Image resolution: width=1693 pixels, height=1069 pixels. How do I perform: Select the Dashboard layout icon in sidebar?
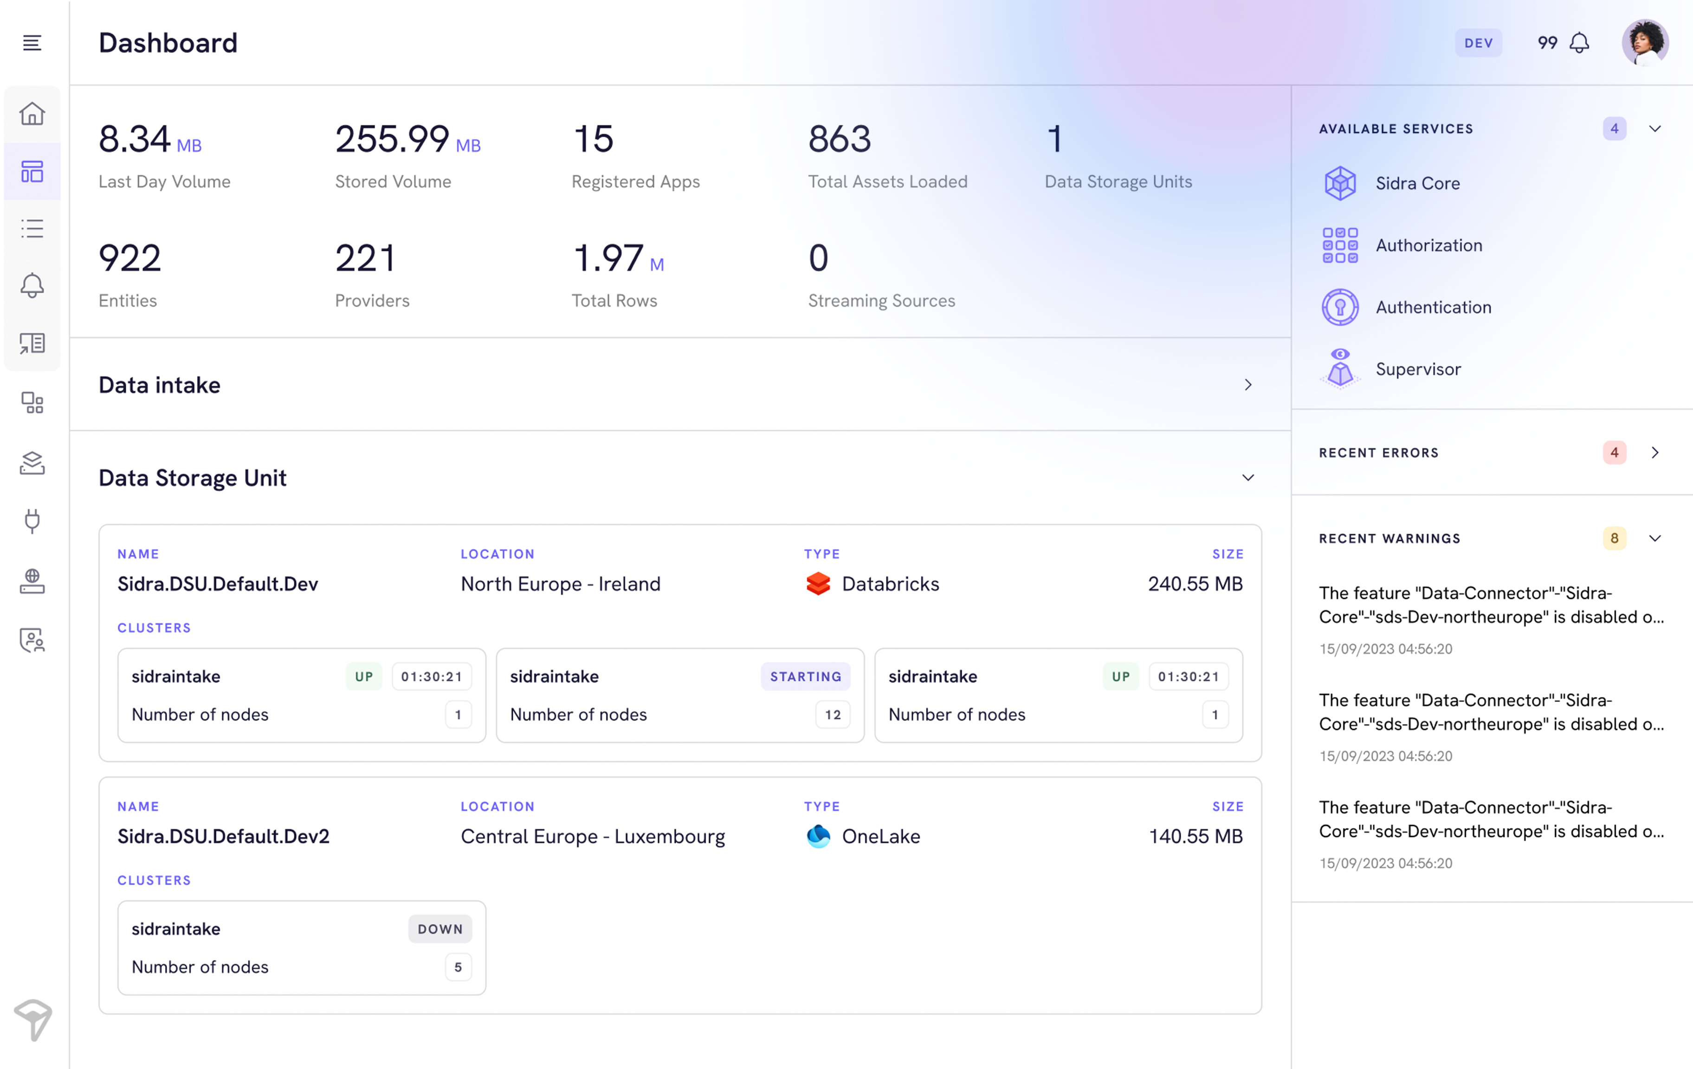(32, 172)
